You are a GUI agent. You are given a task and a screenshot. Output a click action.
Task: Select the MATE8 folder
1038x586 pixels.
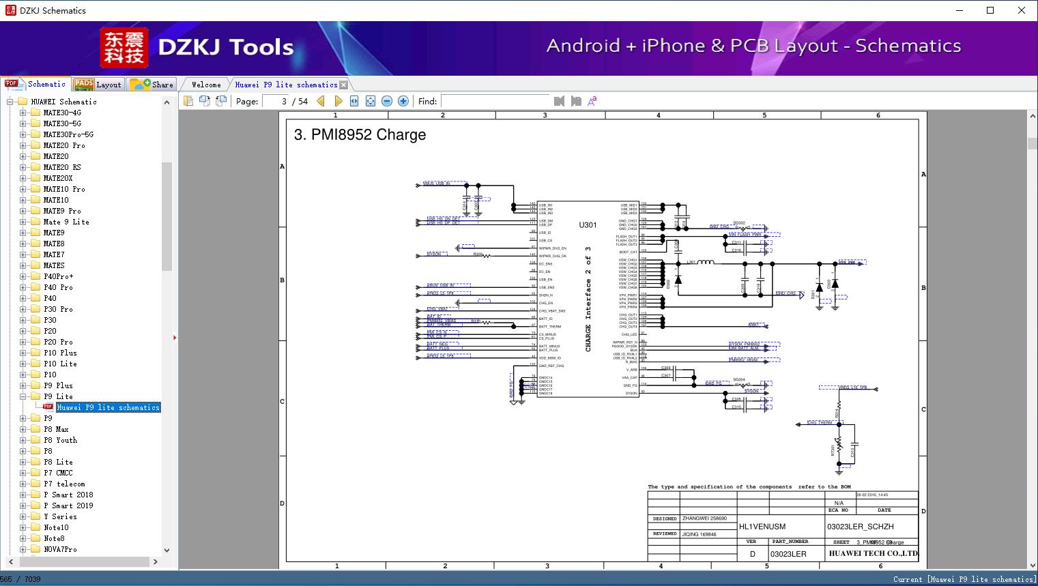click(54, 244)
